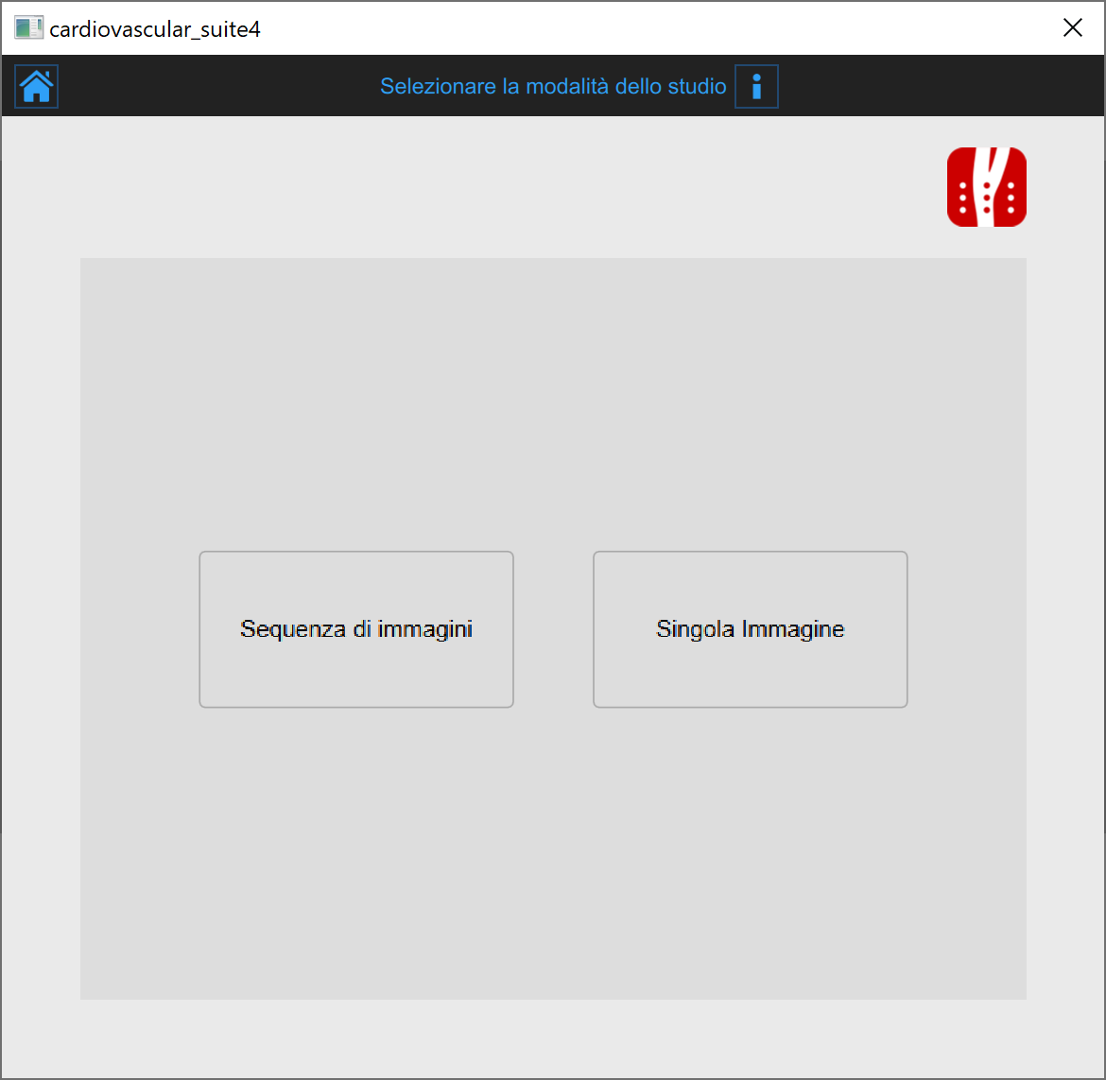Click the 'Selezionare la modalità dello studio' header text
The height and width of the screenshot is (1080, 1106).
tap(553, 87)
